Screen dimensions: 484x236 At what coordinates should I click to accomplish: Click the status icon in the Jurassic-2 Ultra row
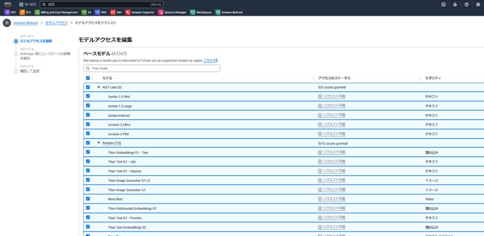[320, 124]
